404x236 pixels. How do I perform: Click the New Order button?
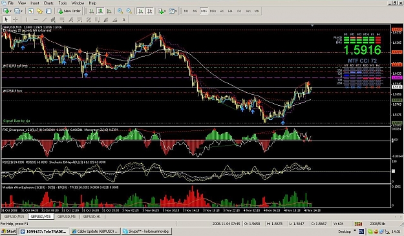point(69,11)
